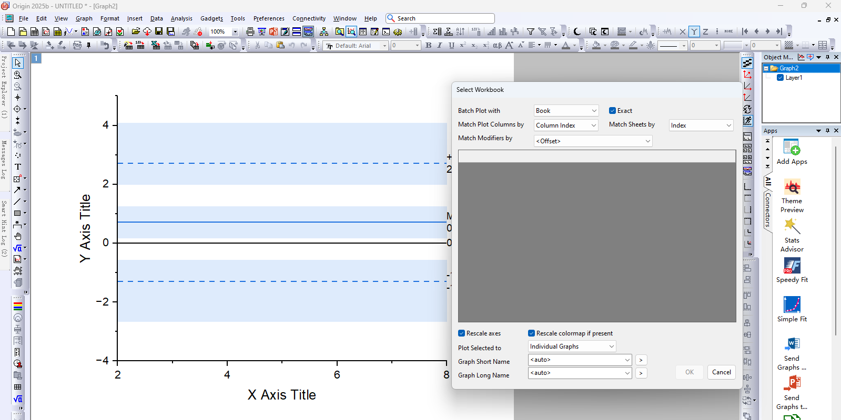This screenshot has width=841, height=420.
Task: Open the Analysis menu
Action: 181,18
